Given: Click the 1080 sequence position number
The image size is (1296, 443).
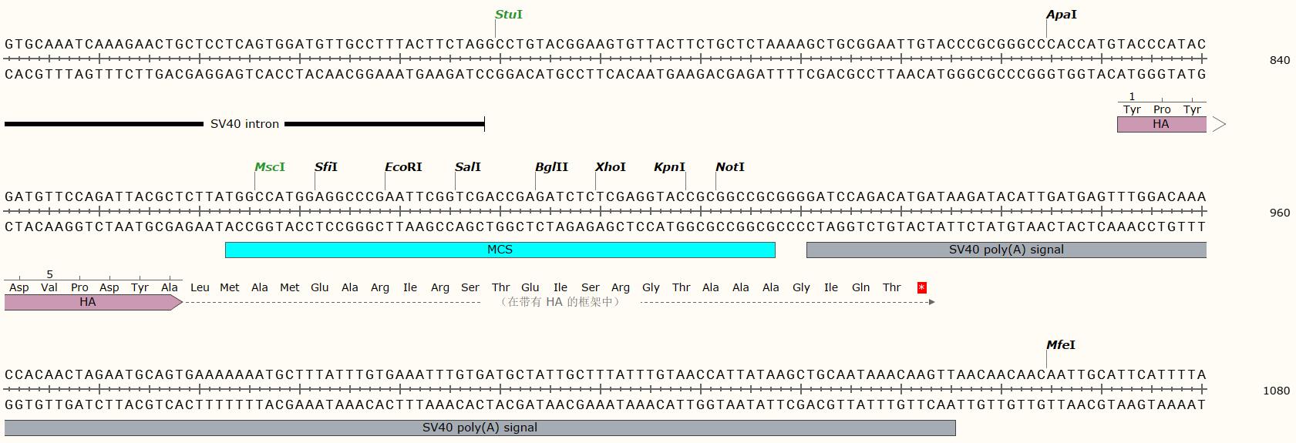Looking at the screenshot, I should (1276, 391).
